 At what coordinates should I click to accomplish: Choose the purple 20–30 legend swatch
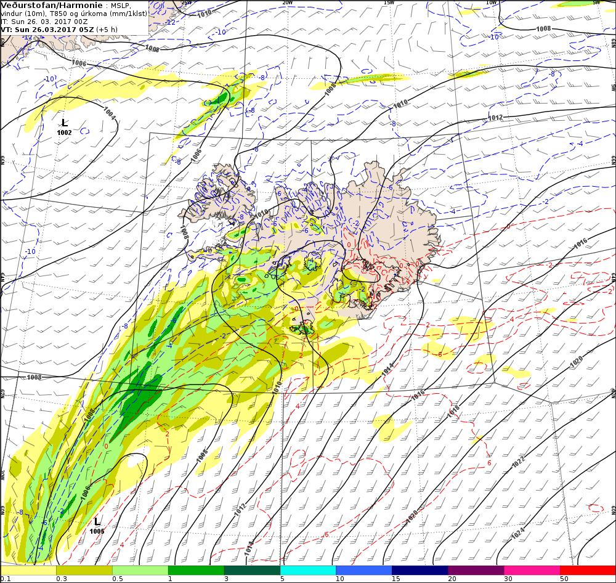[476, 570]
